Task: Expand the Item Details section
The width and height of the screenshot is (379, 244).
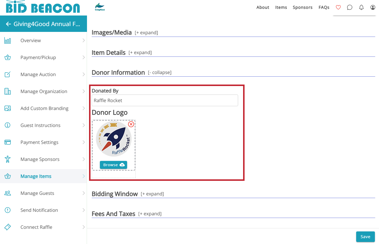Action: pyautogui.click(x=140, y=53)
